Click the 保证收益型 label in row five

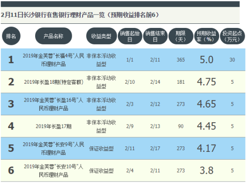(101, 148)
